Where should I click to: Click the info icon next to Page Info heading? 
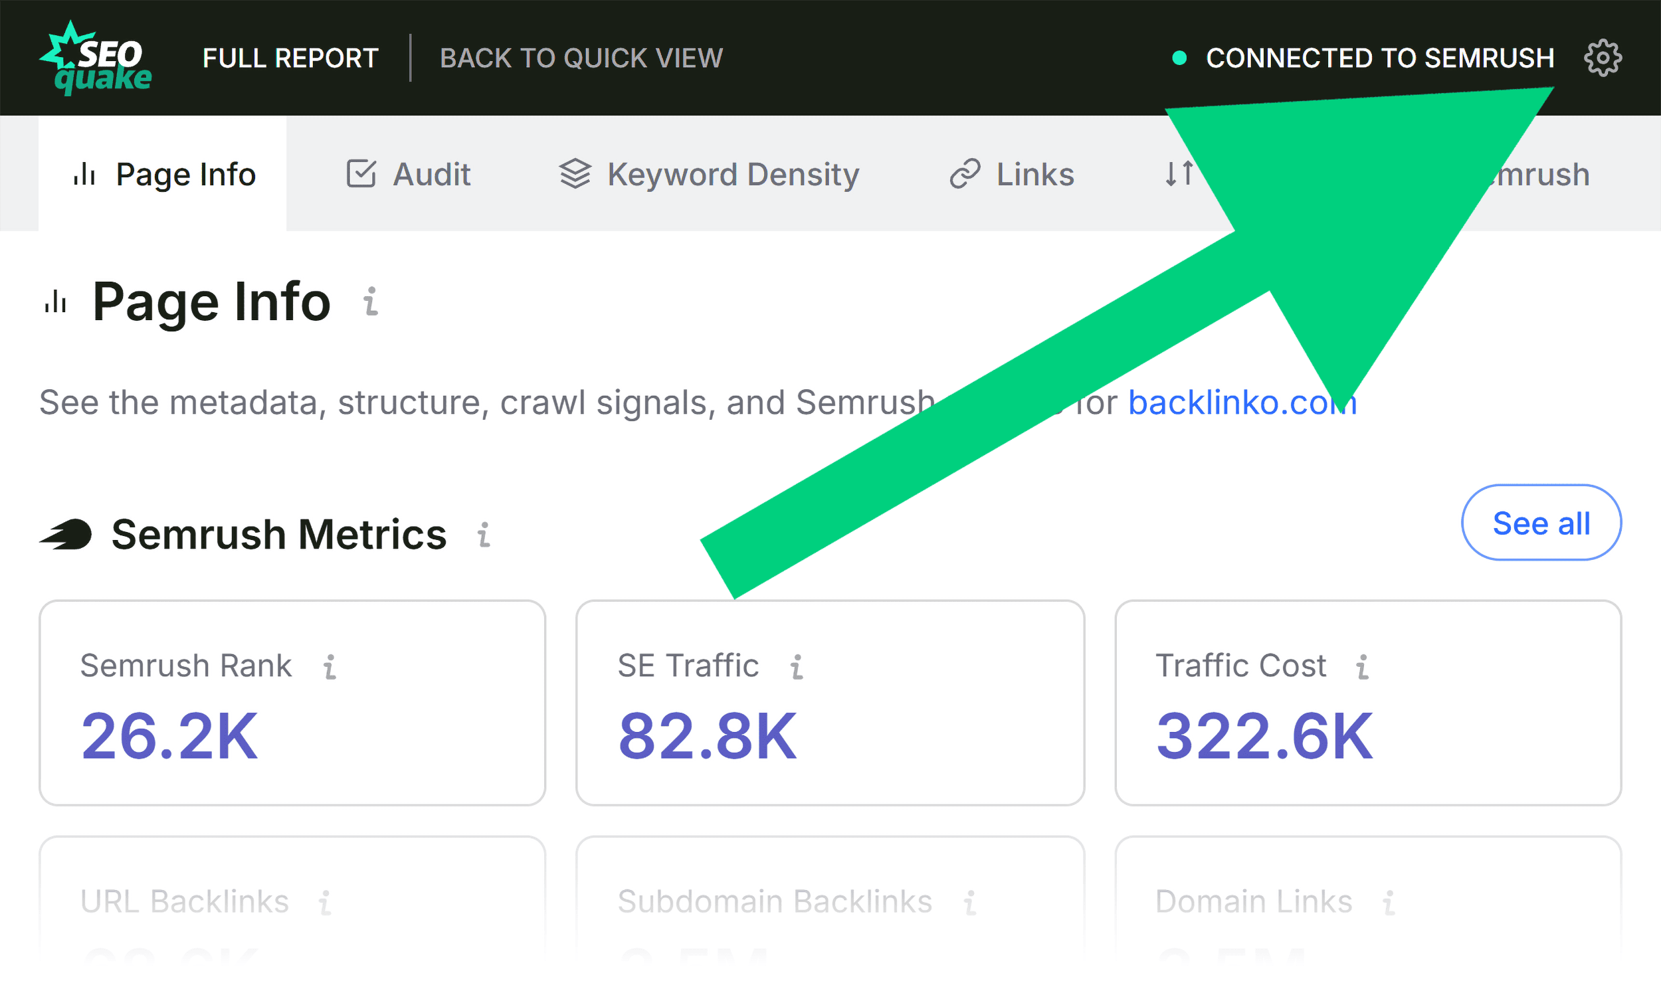tap(371, 302)
